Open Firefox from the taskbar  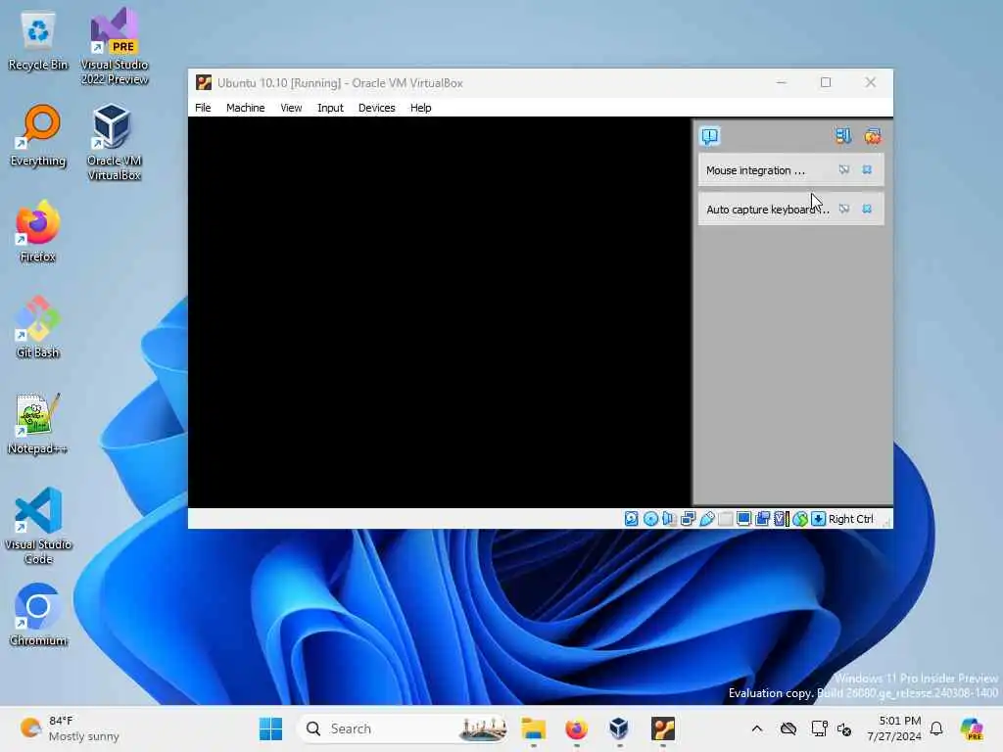(576, 728)
